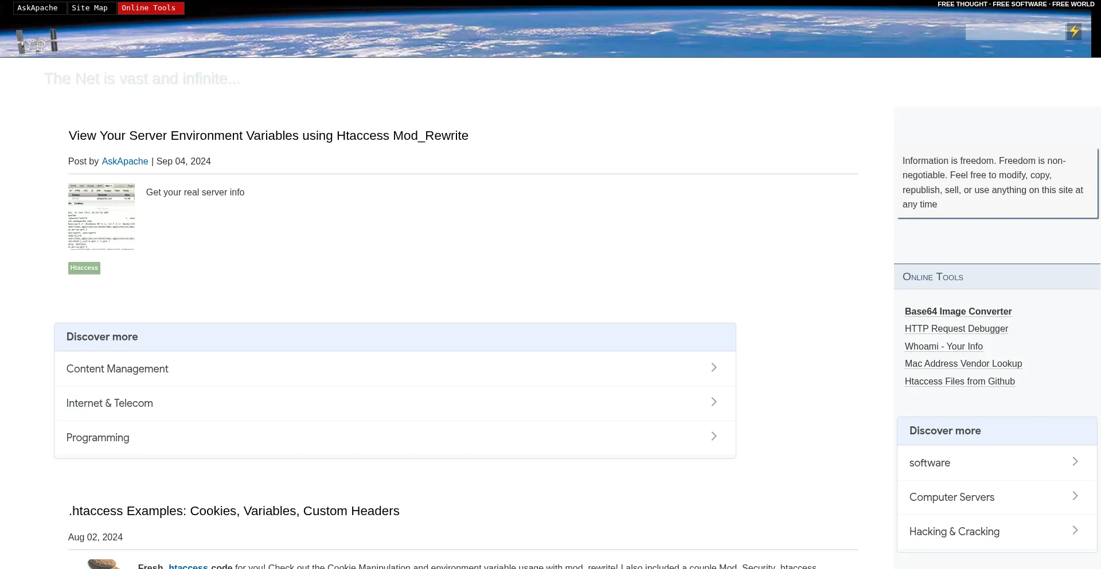
Task: Click the Information is freedom notice box
Action: click(997, 183)
